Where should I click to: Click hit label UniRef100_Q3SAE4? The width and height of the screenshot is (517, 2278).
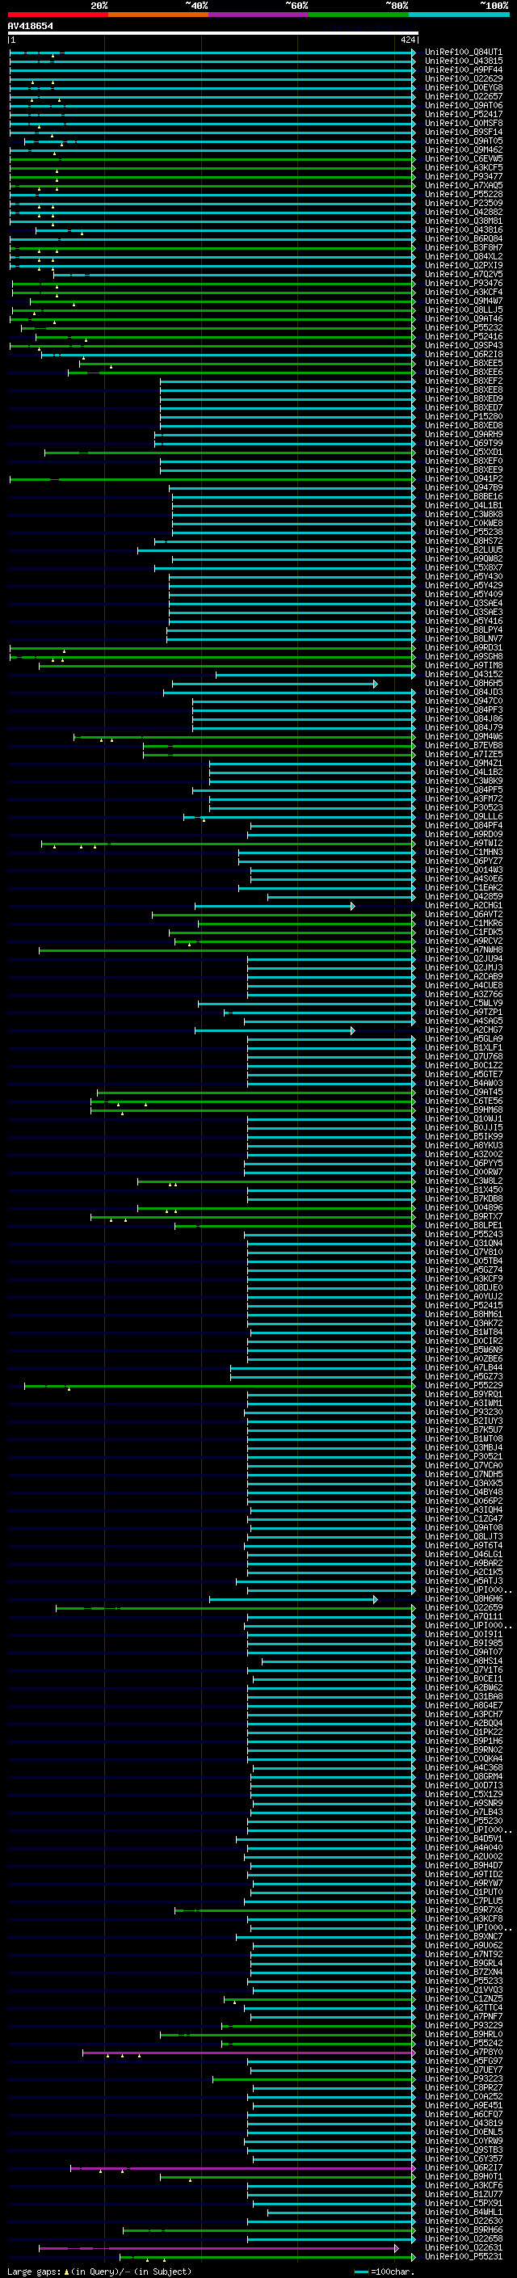click(x=463, y=603)
